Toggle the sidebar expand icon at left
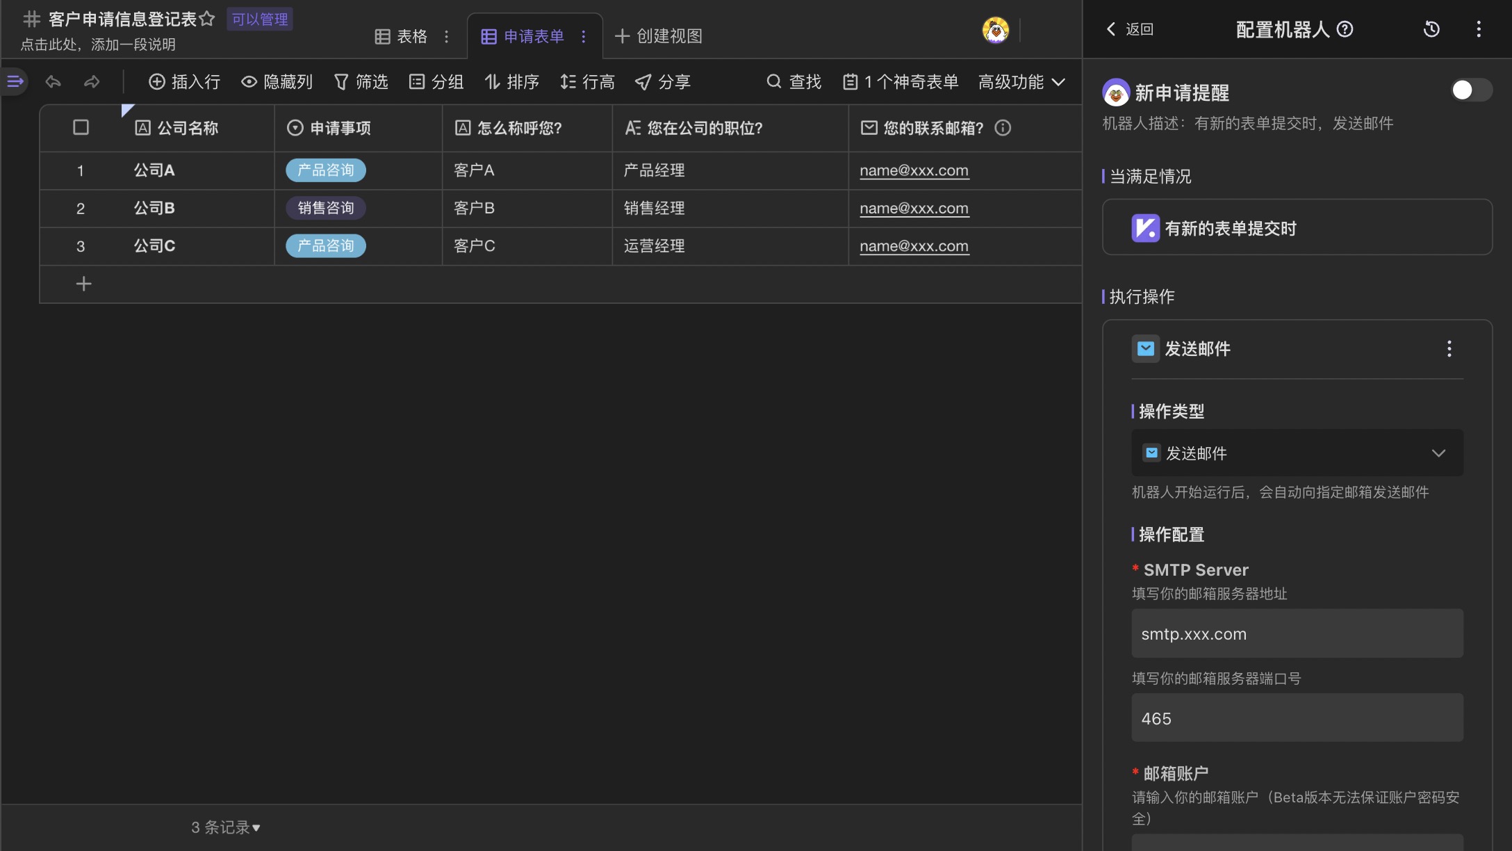The image size is (1512, 851). [15, 82]
